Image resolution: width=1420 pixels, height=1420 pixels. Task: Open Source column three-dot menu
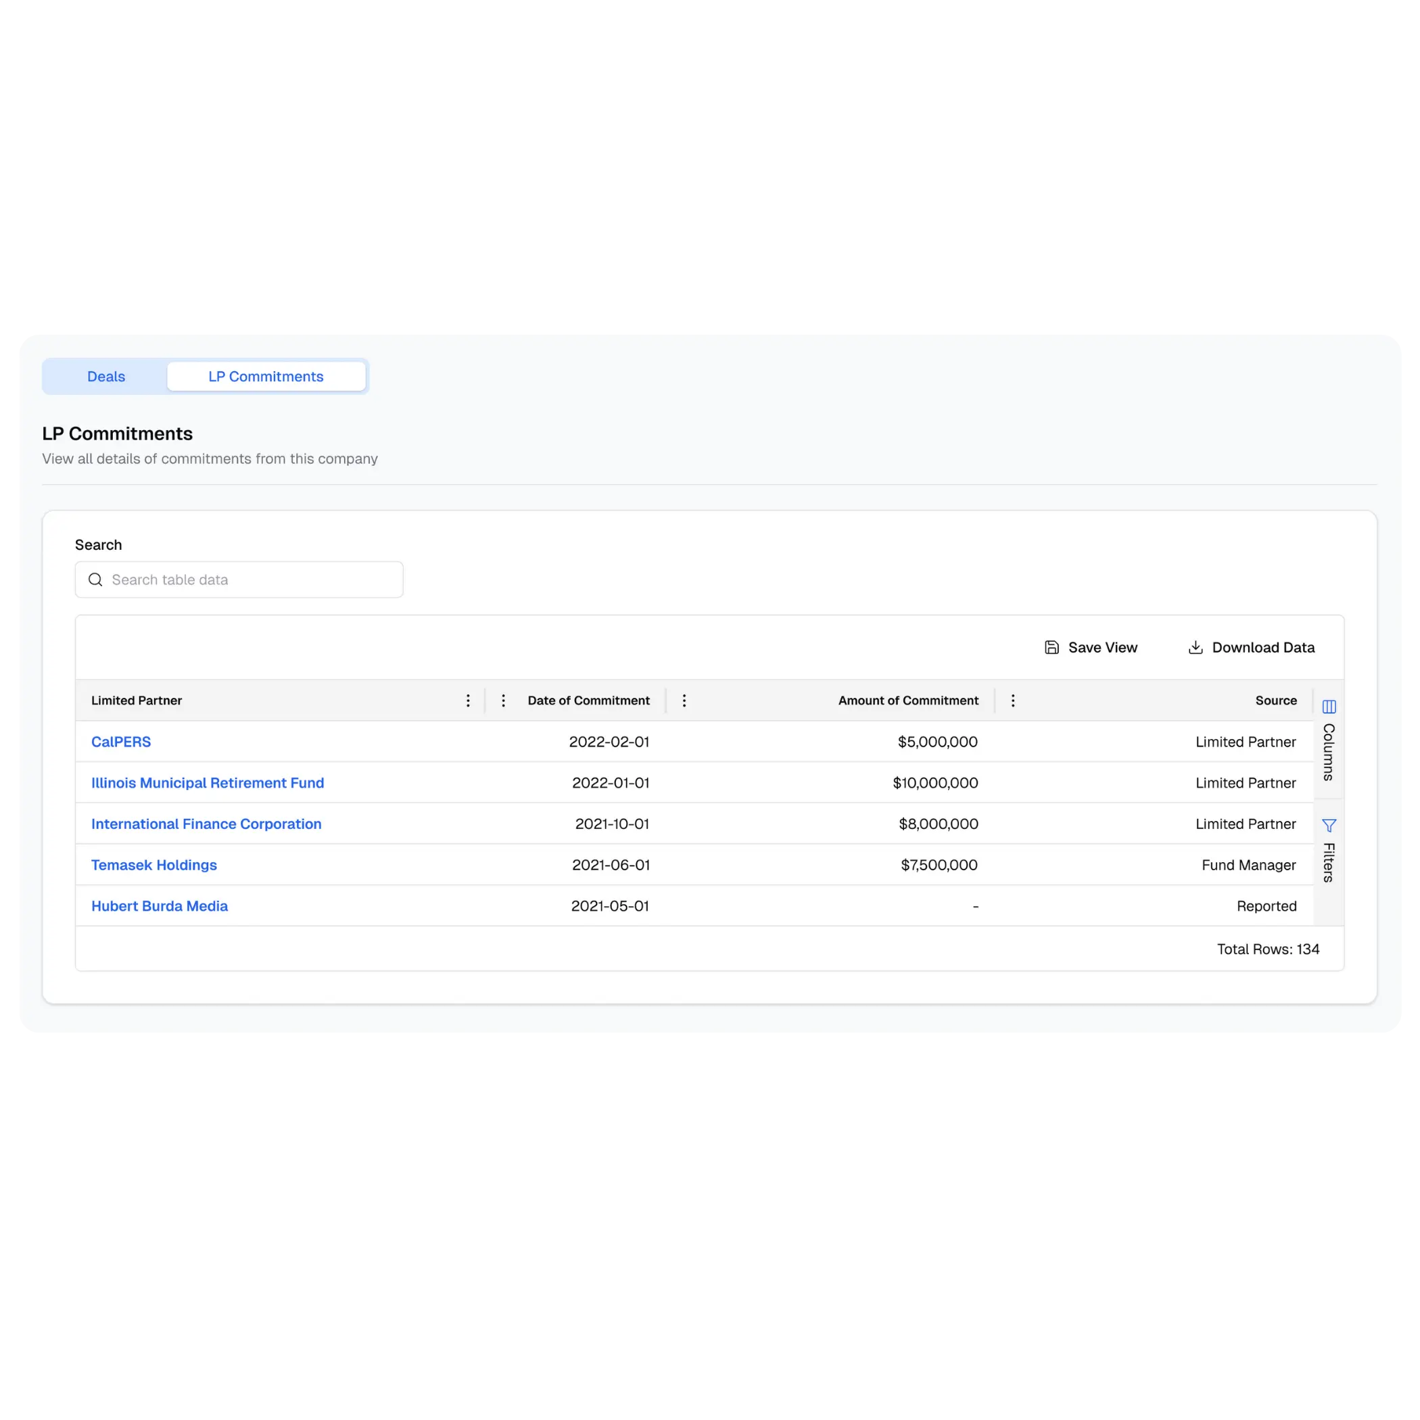1013,701
